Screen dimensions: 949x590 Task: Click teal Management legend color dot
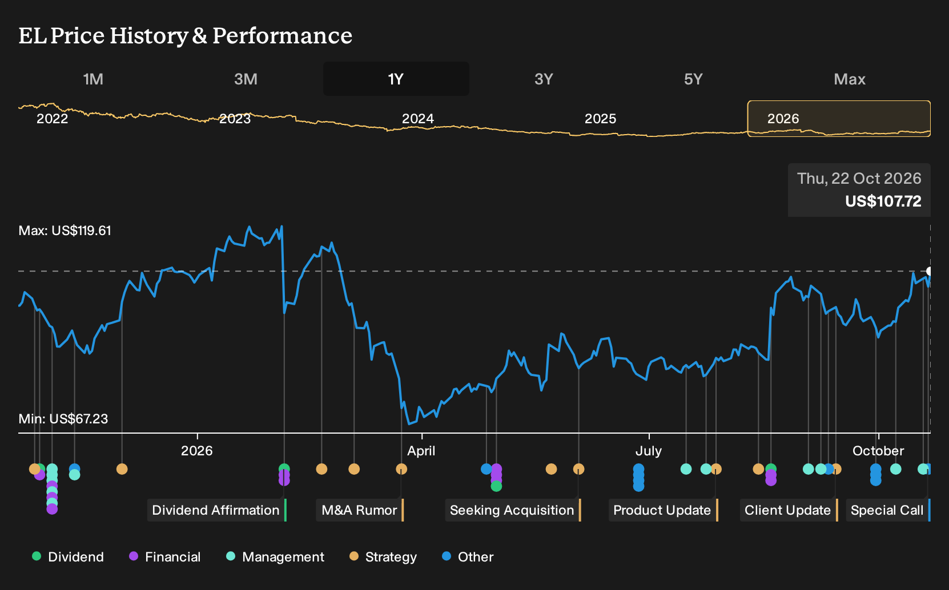(x=231, y=556)
